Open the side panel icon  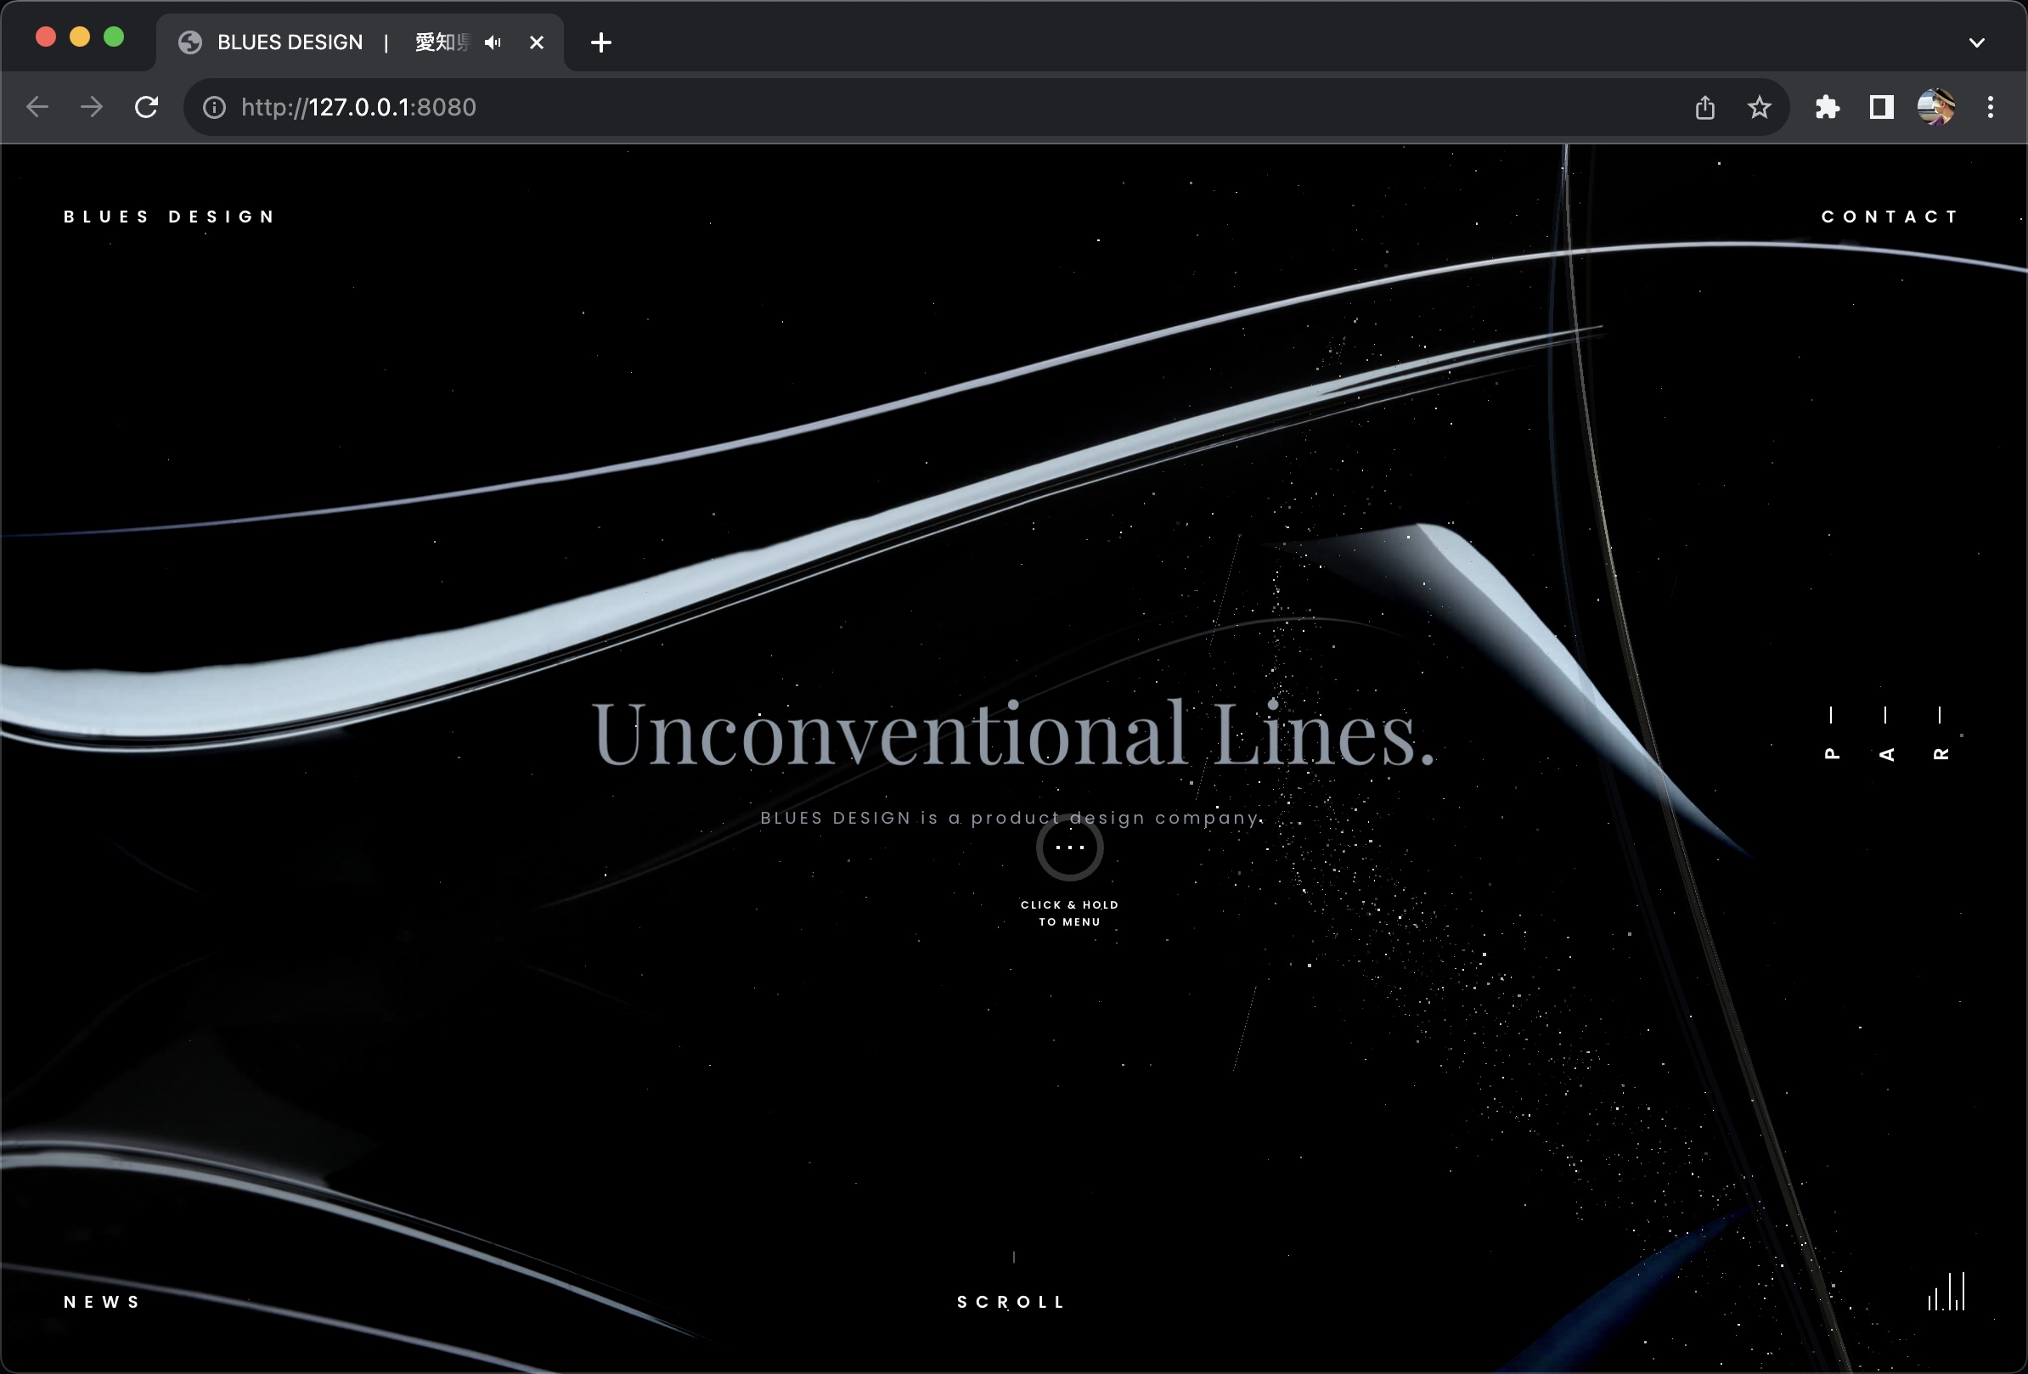click(x=1880, y=107)
